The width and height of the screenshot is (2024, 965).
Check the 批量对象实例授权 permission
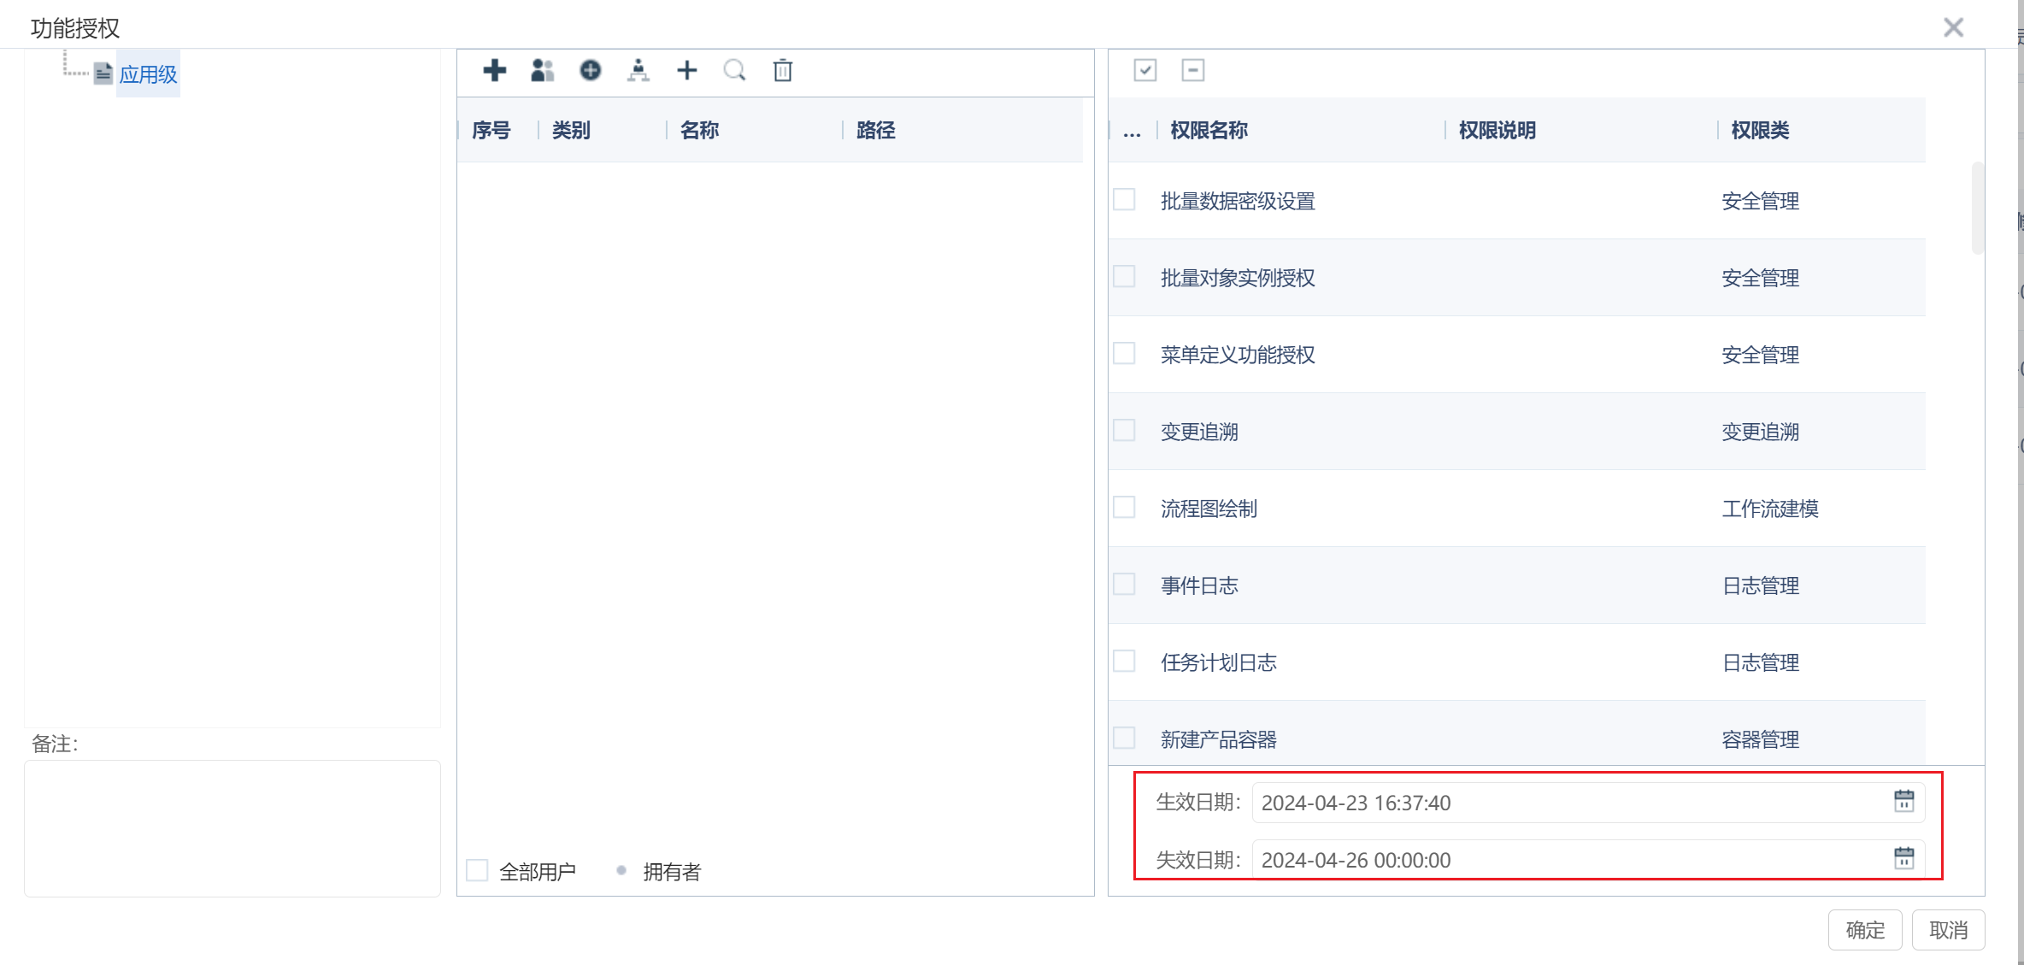1125,276
